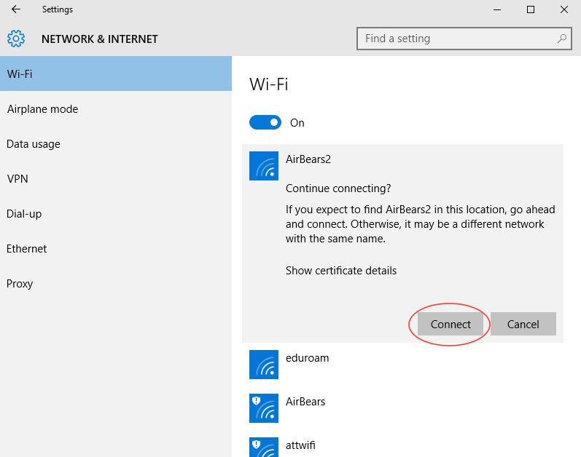Open Dial-up settings
581x457 pixels.
point(116,214)
